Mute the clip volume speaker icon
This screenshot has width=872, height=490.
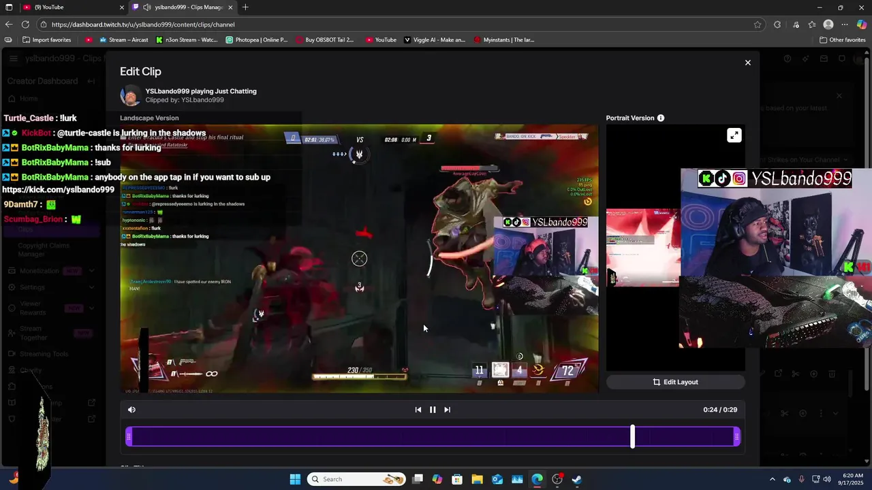pyautogui.click(x=131, y=410)
